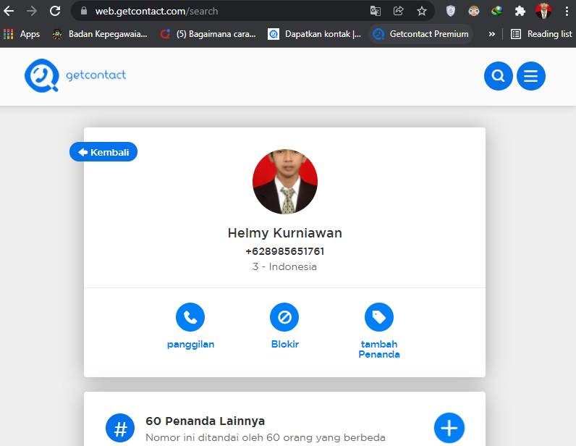Click the getcontact logo

(75, 75)
